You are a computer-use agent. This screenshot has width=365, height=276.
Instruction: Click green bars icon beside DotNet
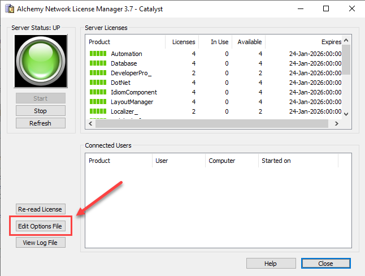(x=98, y=83)
